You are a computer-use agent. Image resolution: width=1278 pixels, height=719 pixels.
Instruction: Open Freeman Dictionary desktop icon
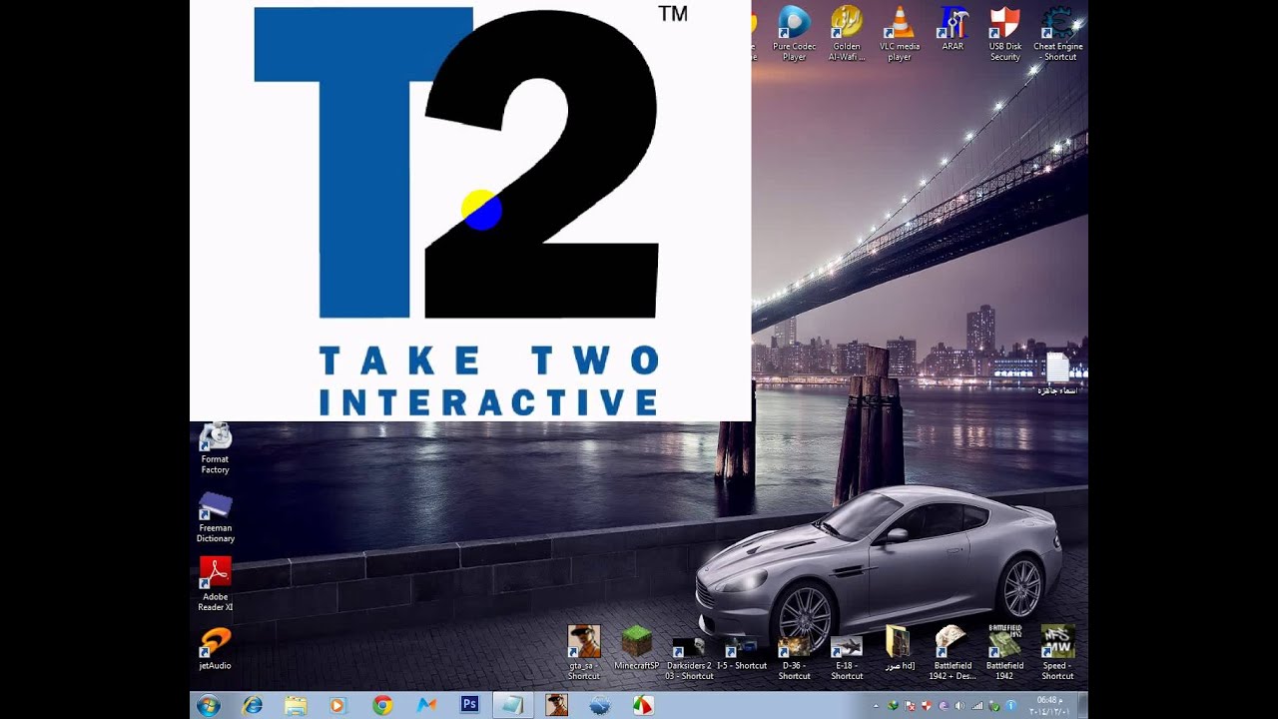point(215,516)
